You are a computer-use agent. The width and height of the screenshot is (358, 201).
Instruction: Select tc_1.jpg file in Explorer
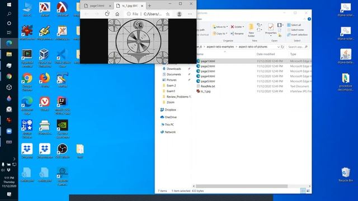[205, 91]
